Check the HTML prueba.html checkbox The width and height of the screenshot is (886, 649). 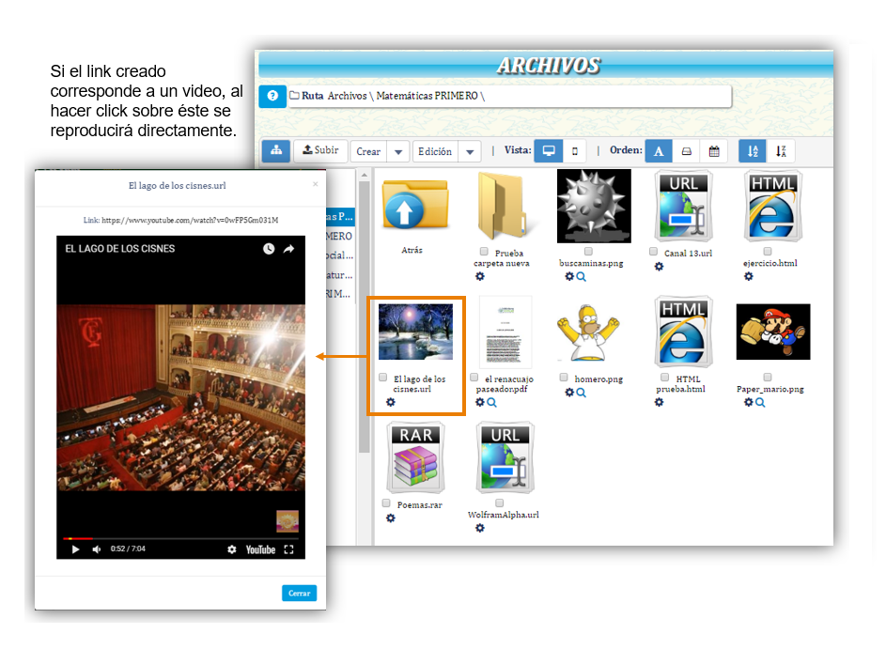[x=664, y=377]
